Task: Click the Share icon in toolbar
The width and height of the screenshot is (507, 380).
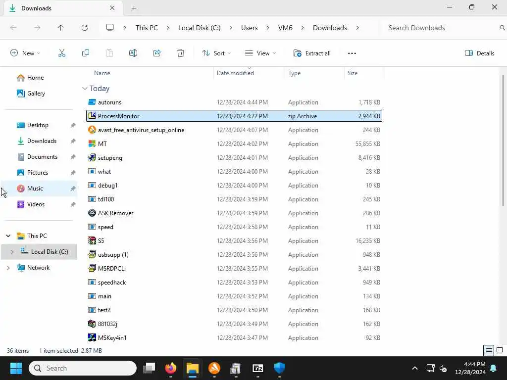Action: tap(157, 53)
